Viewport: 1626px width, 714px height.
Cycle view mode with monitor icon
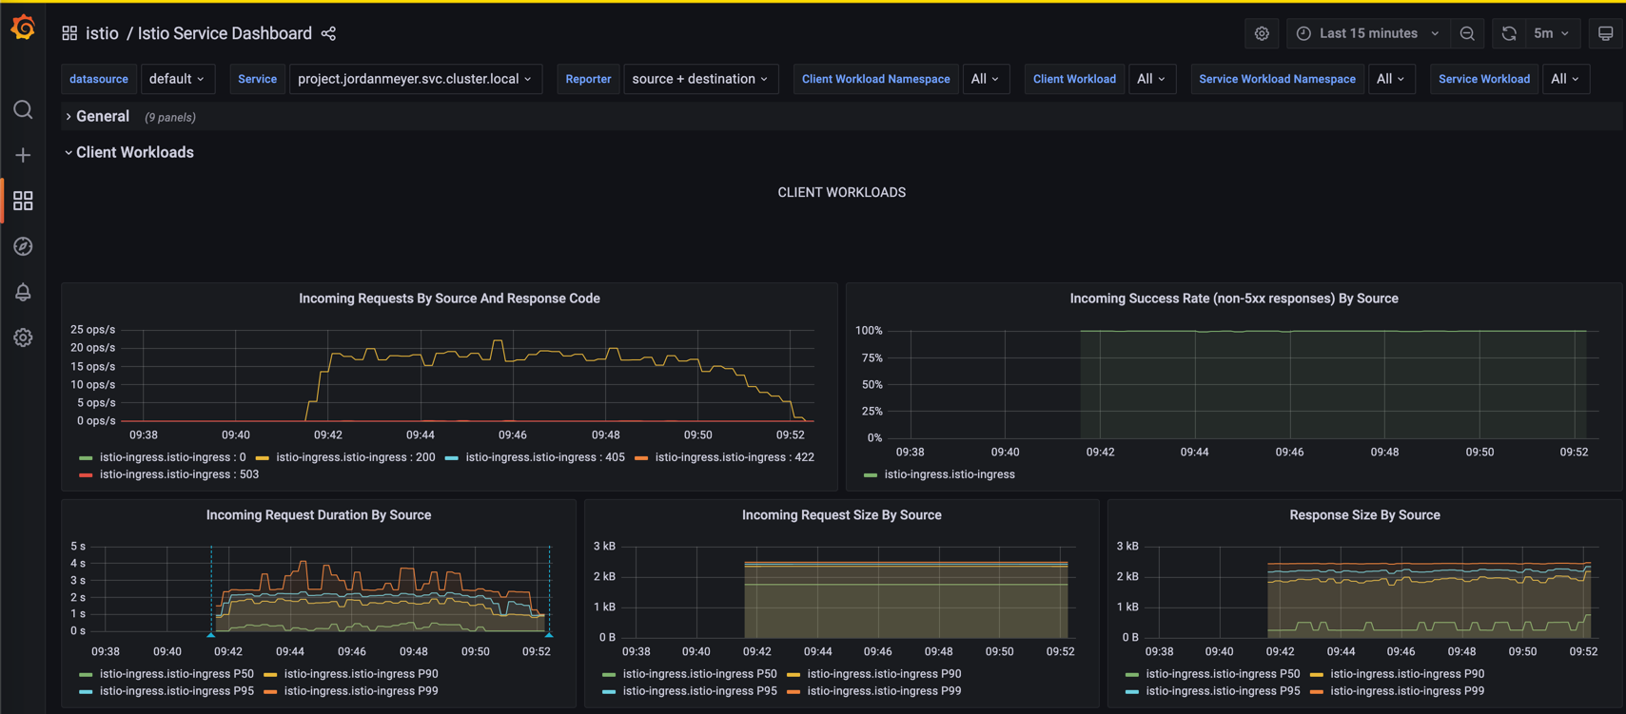point(1605,33)
